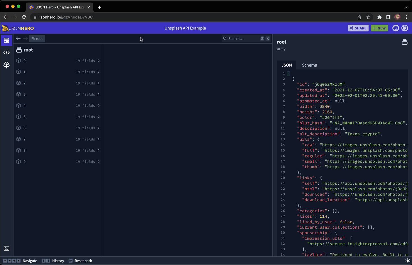This screenshot has height=265, width=412.
Task: Select the Tree view sidebar icon
Action: (6, 65)
